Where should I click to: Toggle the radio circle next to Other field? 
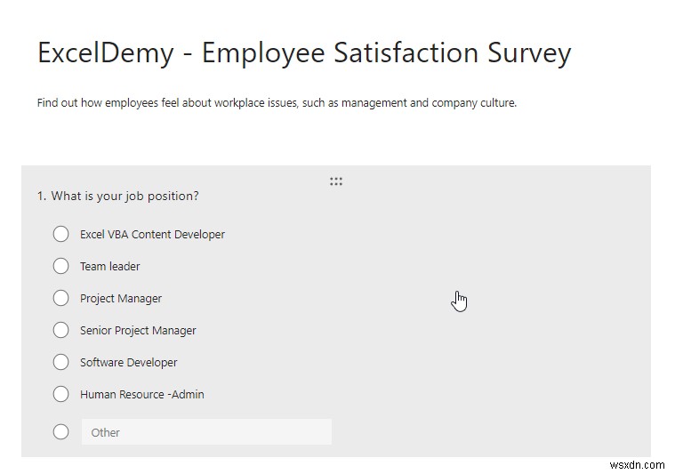[60, 432]
